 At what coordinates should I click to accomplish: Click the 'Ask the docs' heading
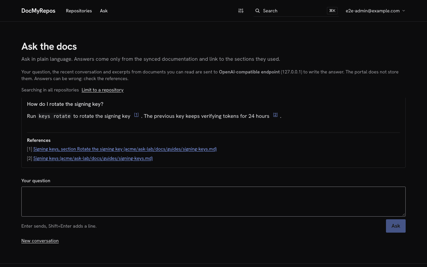[49, 46]
